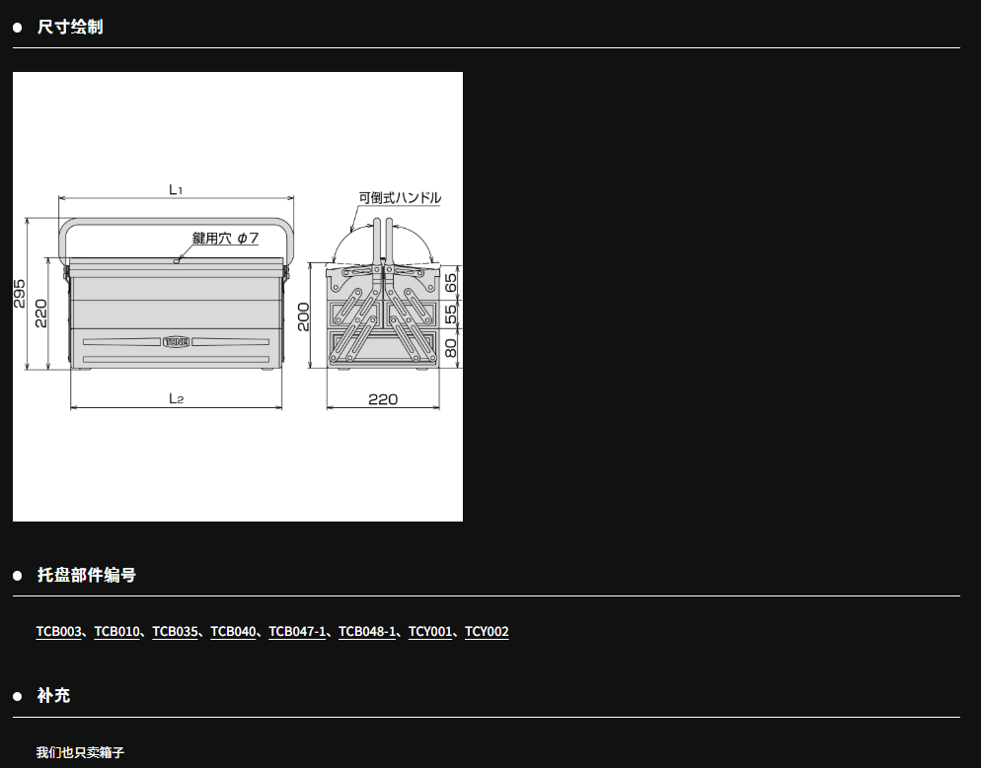Click the 鍵用穴 φ7 annotation

coord(225,239)
